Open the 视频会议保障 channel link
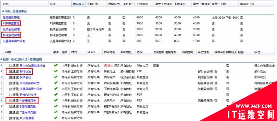This screenshot has width=277, height=121. pos(11,29)
